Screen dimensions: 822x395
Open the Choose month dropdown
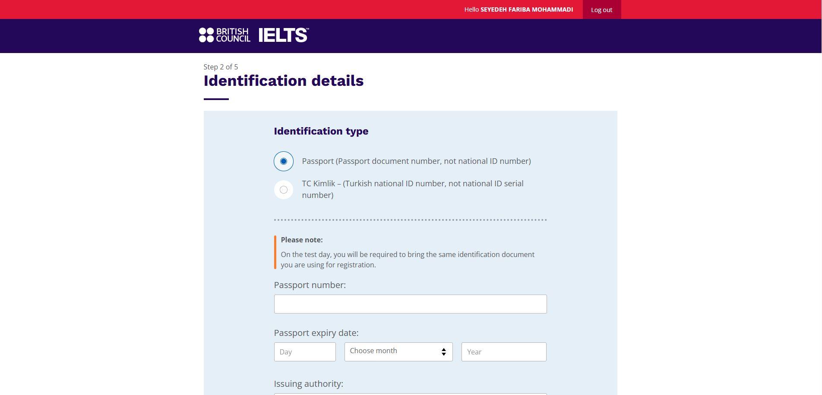[398, 352]
